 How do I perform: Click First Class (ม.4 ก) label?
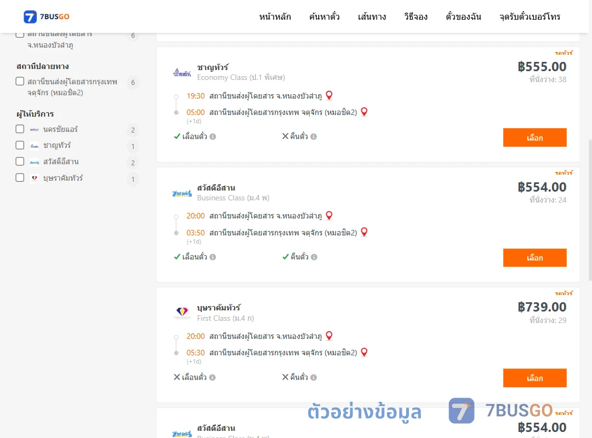click(225, 319)
